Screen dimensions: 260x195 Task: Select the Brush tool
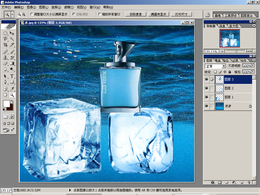pyautogui.click(x=12, y=52)
